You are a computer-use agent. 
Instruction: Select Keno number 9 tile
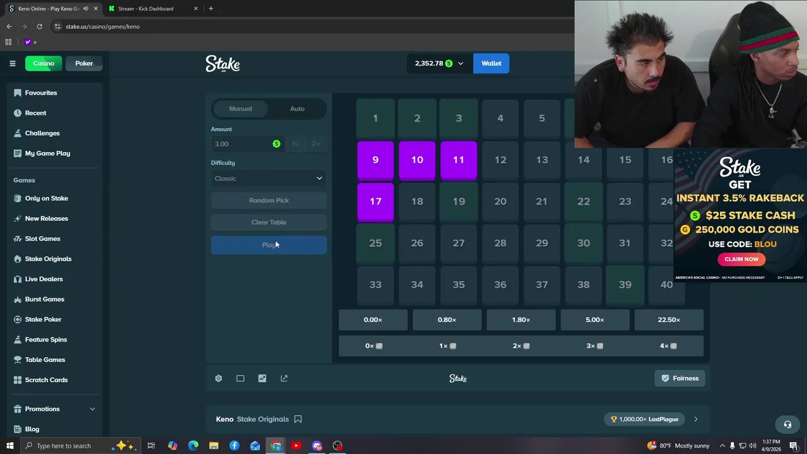point(375,160)
